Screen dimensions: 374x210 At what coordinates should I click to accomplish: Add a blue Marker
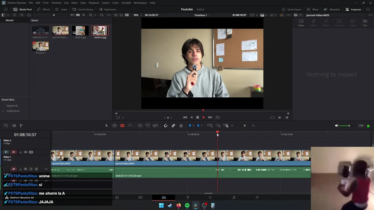click(x=198, y=126)
